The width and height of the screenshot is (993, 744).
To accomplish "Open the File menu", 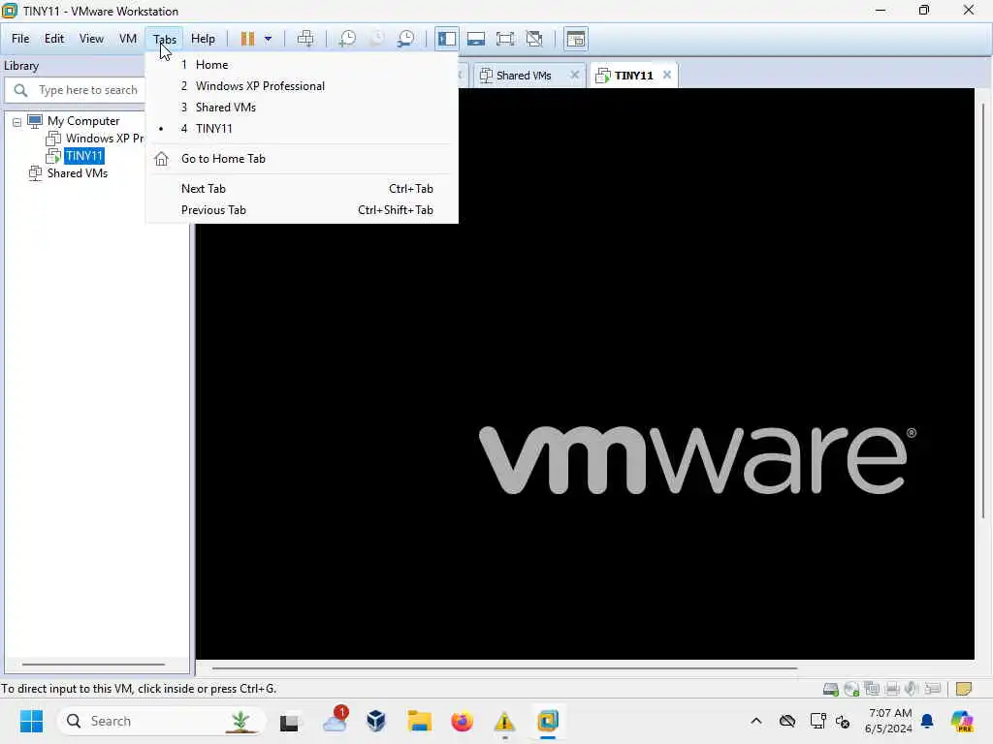I will 20,39.
